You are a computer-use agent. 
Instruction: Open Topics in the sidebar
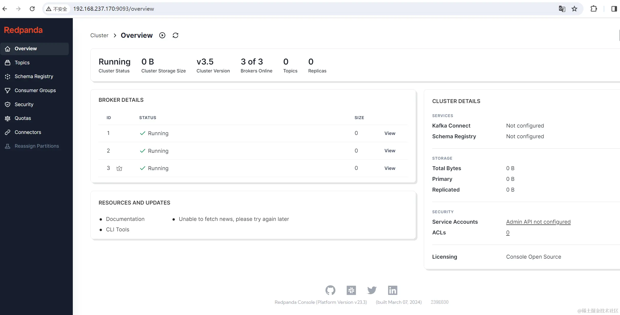[x=22, y=62]
